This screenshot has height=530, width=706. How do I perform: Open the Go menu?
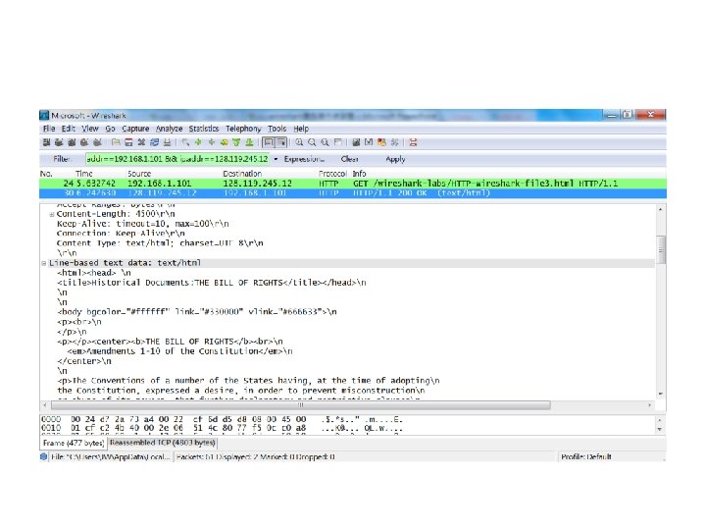point(110,129)
